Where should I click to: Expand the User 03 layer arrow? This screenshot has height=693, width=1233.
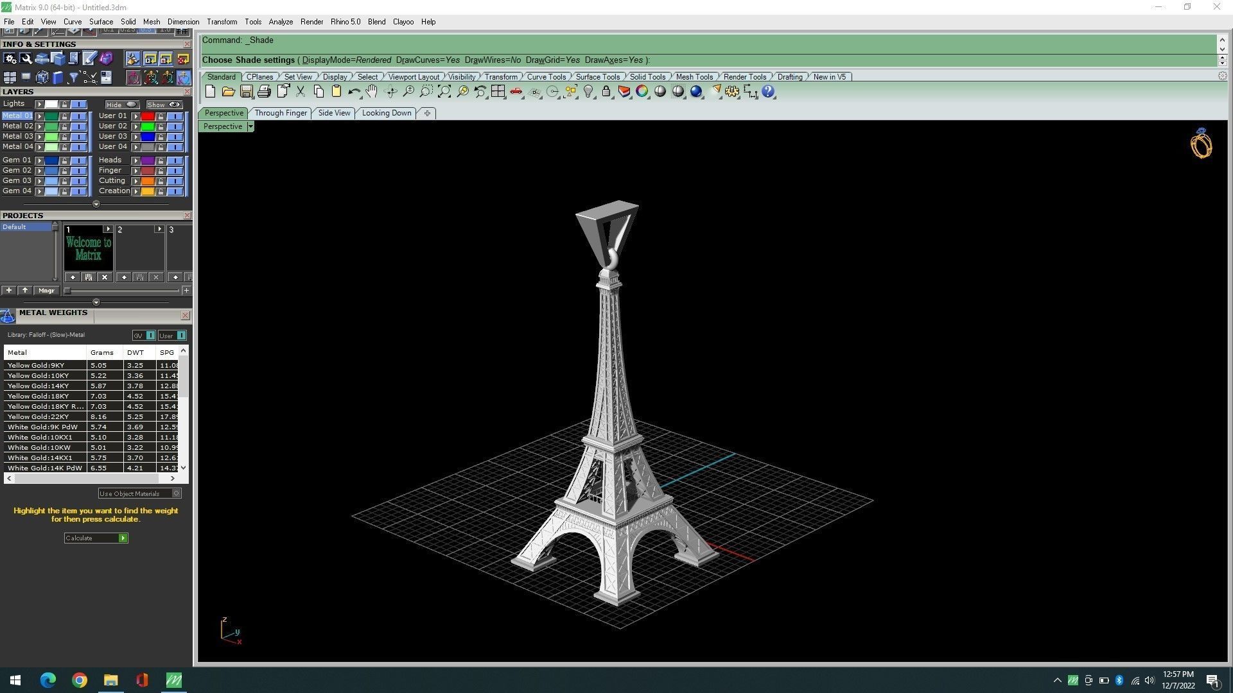click(136, 137)
